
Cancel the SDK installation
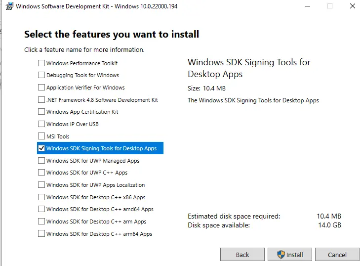point(337,255)
